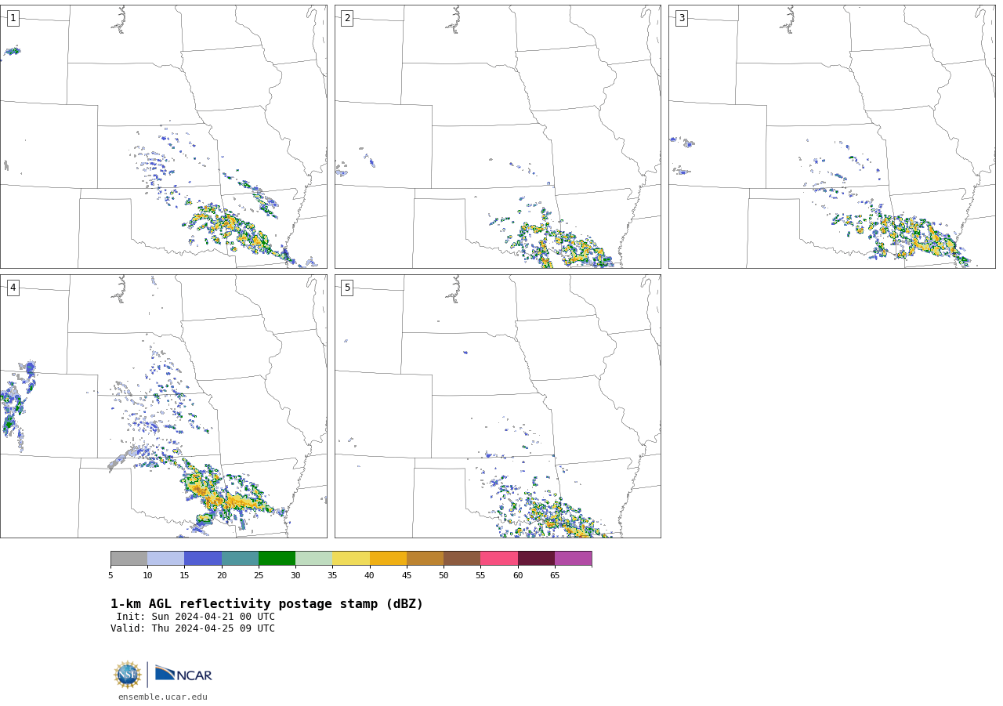Click the teal 20-25 dBZ swatch
1003x706 pixels.
(x=240, y=559)
